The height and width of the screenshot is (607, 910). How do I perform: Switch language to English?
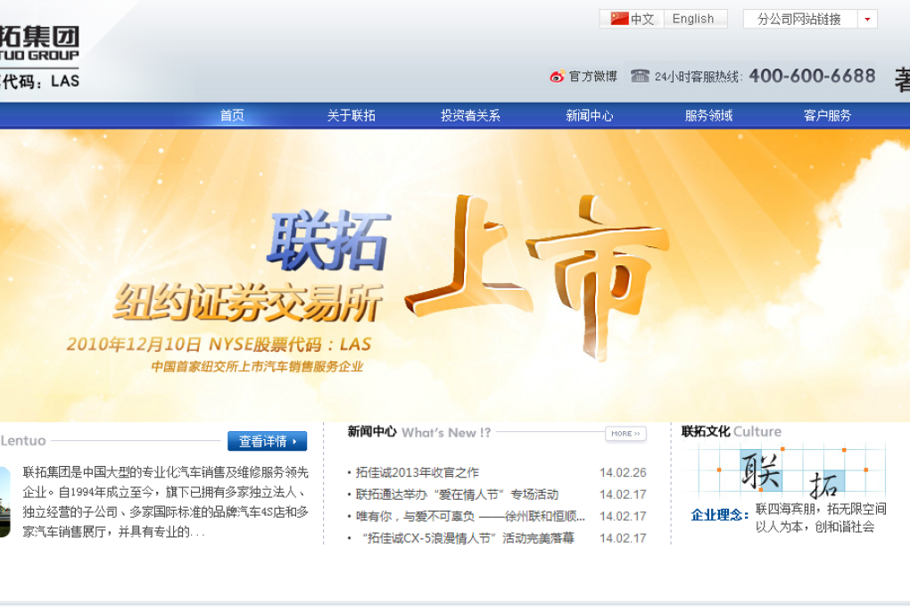point(693,19)
